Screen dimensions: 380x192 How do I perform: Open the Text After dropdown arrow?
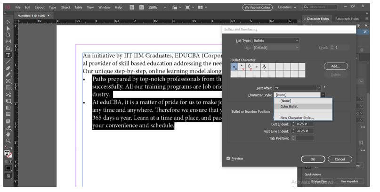click(x=319, y=88)
